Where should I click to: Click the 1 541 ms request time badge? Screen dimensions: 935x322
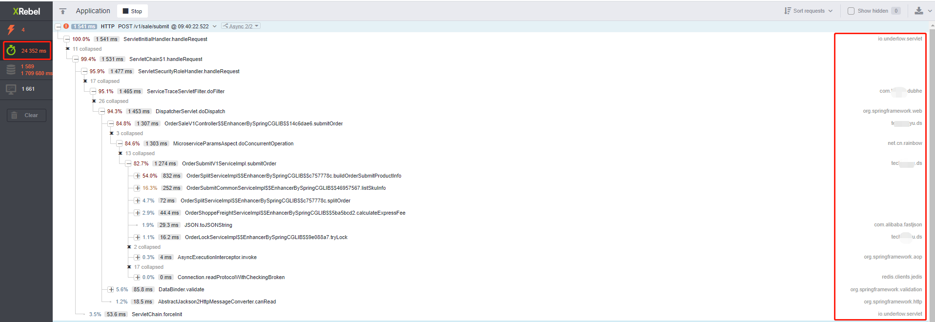point(84,26)
